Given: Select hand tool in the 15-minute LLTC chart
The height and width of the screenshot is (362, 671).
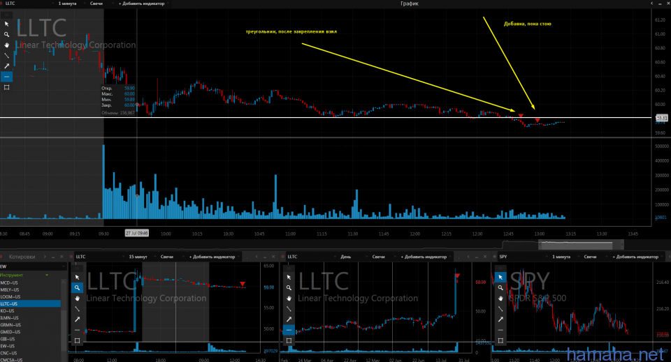Looking at the screenshot, I should click(x=77, y=298).
